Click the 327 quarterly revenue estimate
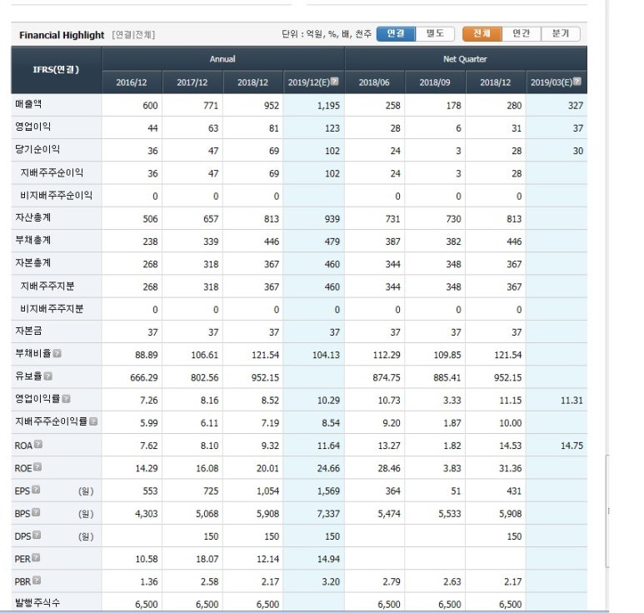This screenshot has width=644, height=613. 576,106
